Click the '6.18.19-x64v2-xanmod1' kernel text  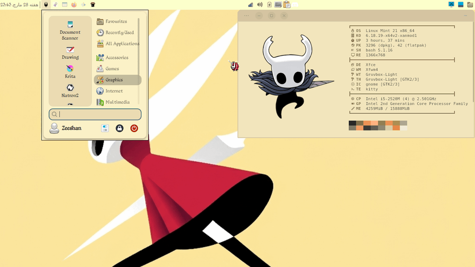pyautogui.click(x=391, y=36)
